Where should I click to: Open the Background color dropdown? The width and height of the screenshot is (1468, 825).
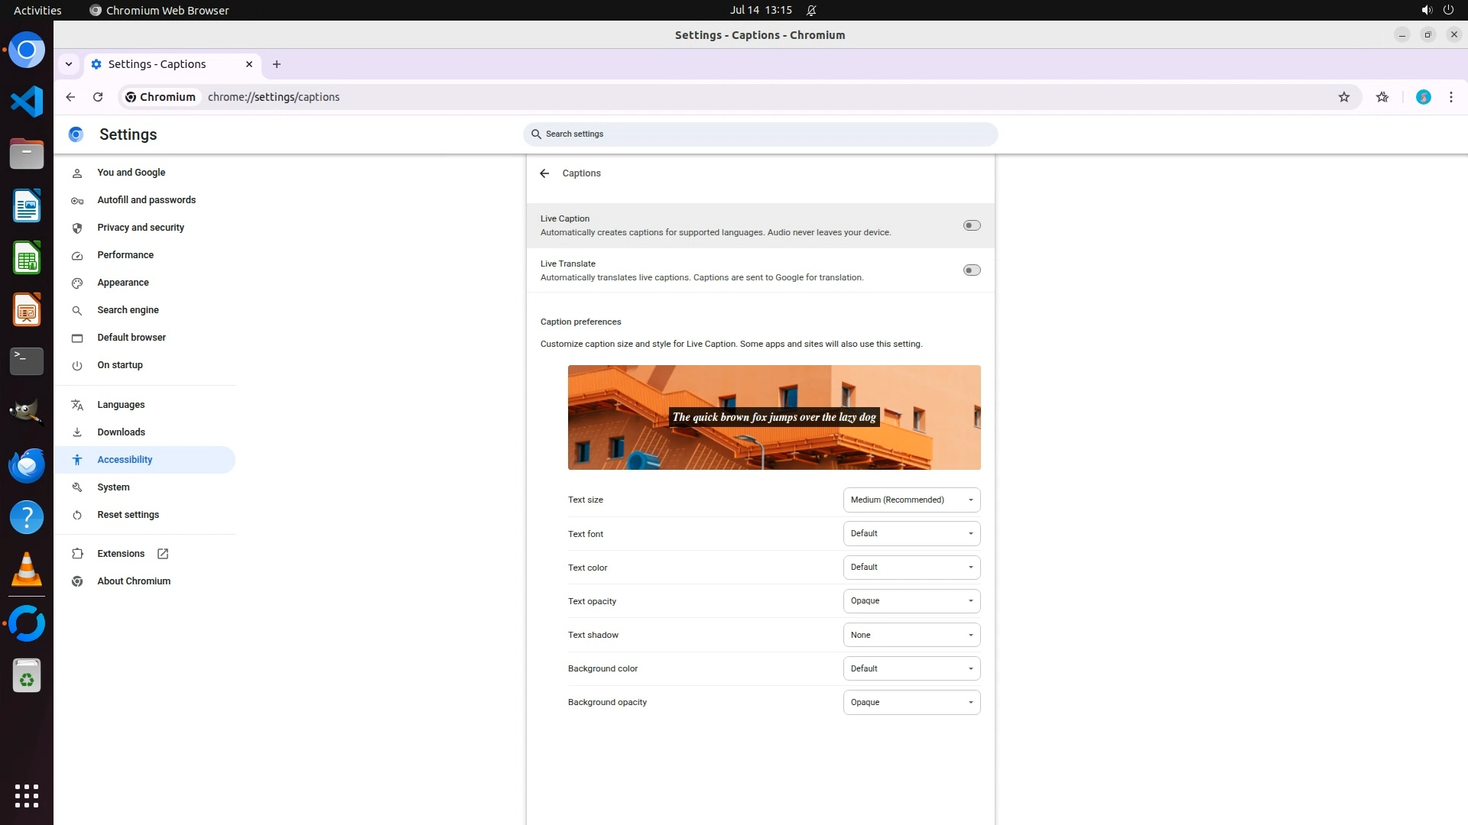[911, 668]
